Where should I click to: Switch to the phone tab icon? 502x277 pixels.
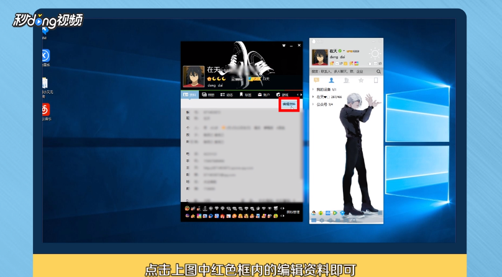click(376, 80)
